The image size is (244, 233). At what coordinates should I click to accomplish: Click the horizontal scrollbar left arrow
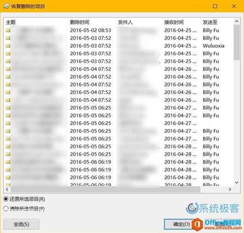(x=7, y=189)
